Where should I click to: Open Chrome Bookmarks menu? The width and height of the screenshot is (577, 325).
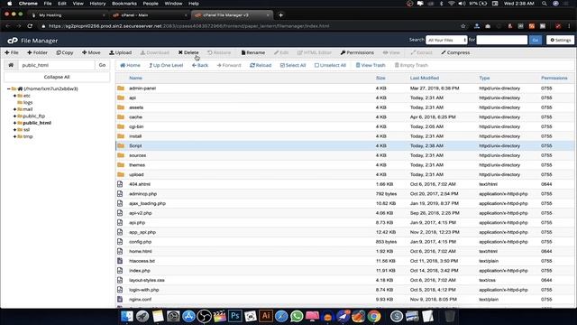point(124,4)
